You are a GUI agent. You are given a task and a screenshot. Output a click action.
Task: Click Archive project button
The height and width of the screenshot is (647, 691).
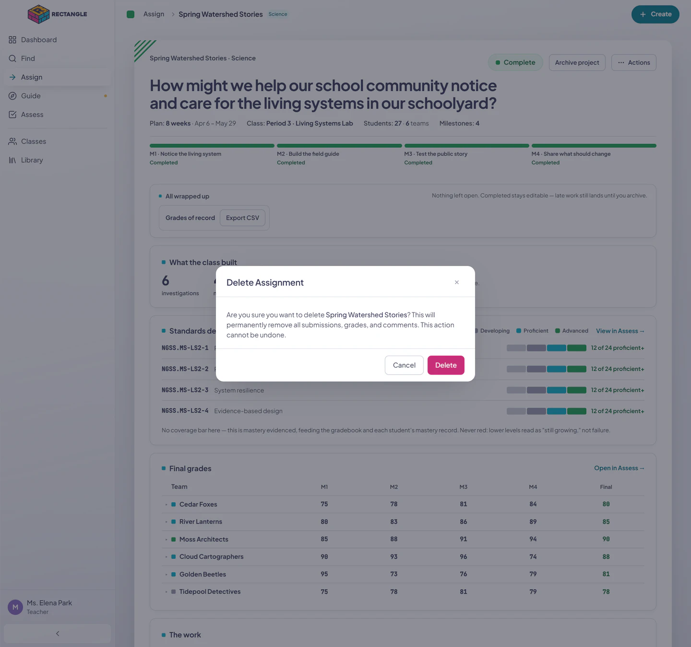point(577,62)
